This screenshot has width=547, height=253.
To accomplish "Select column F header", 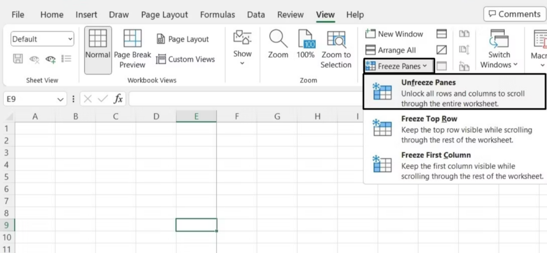I will click(237, 116).
